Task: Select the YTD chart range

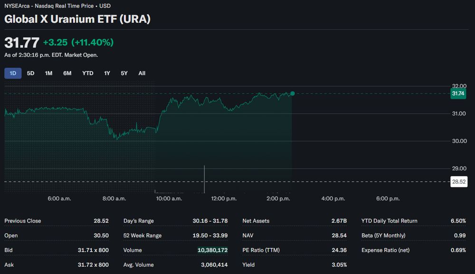Action: 88,73
